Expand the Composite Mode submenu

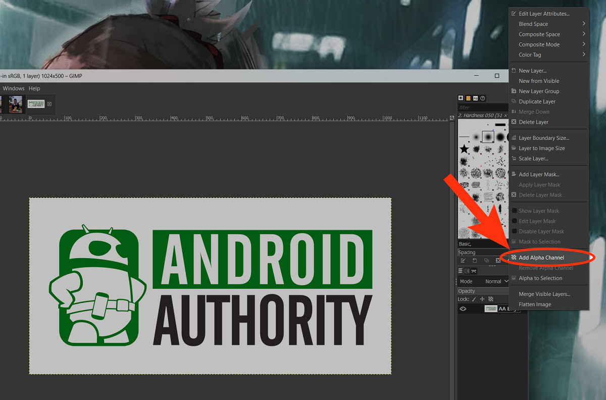click(x=550, y=44)
